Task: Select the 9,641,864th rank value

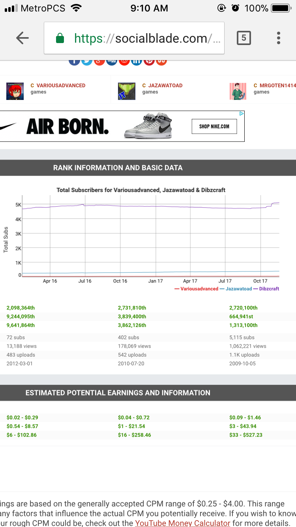Action: point(21,325)
